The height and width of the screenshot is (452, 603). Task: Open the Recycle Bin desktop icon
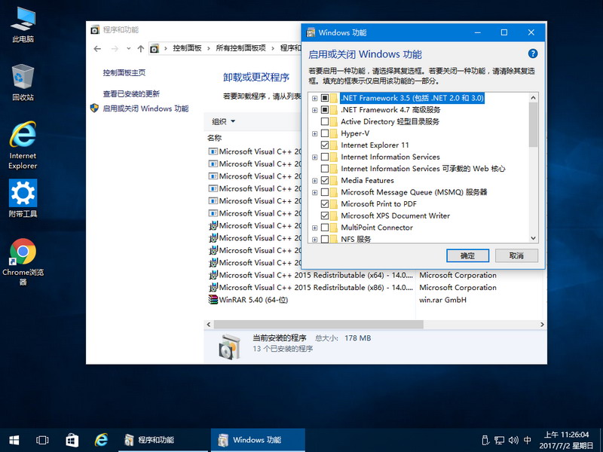pyautogui.click(x=23, y=83)
